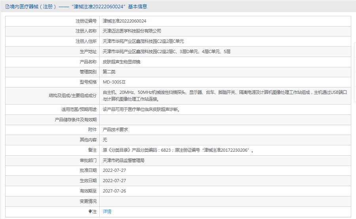The image size is (356, 219).
Task: Click the 其他内容 label cell
Action: point(53,140)
